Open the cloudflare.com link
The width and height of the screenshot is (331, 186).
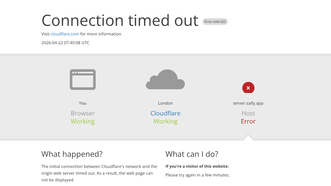(65, 34)
